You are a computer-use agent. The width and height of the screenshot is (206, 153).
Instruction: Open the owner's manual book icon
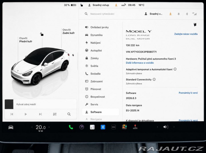click(195, 24)
